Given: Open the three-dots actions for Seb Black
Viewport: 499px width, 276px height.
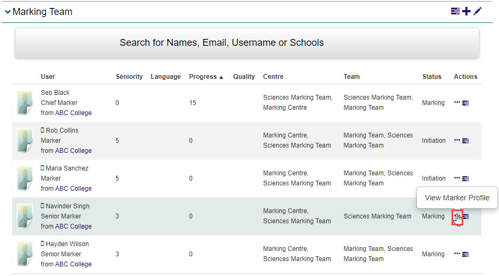Looking at the screenshot, I should 457,102.
